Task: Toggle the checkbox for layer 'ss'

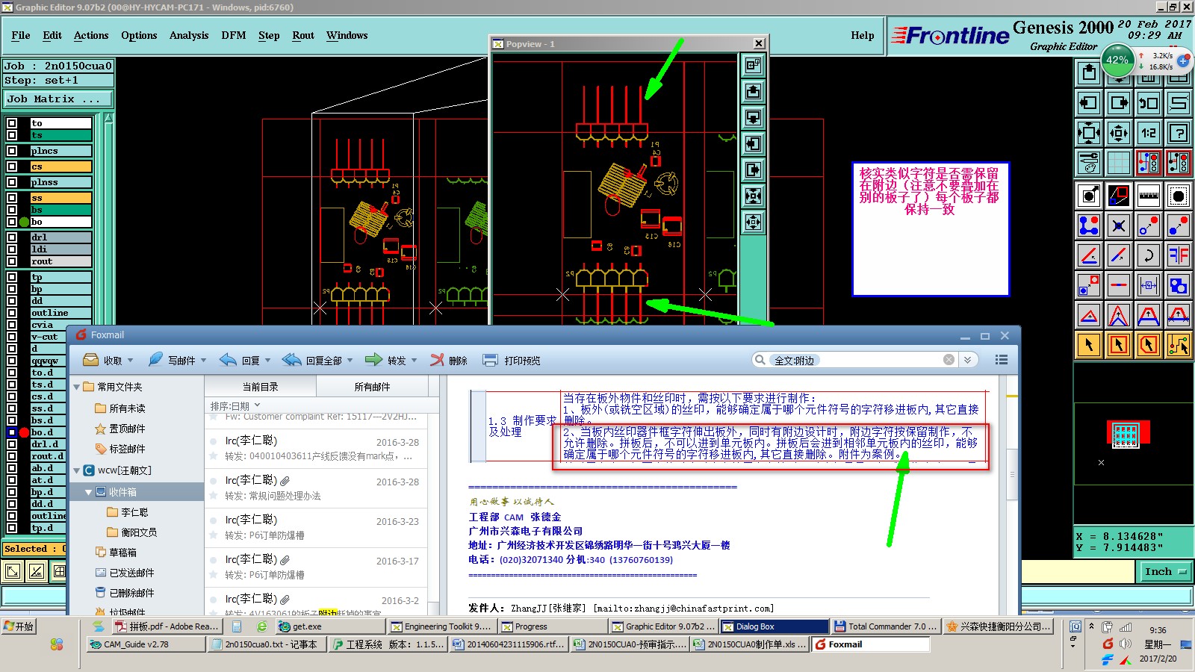Action: tap(12, 198)
